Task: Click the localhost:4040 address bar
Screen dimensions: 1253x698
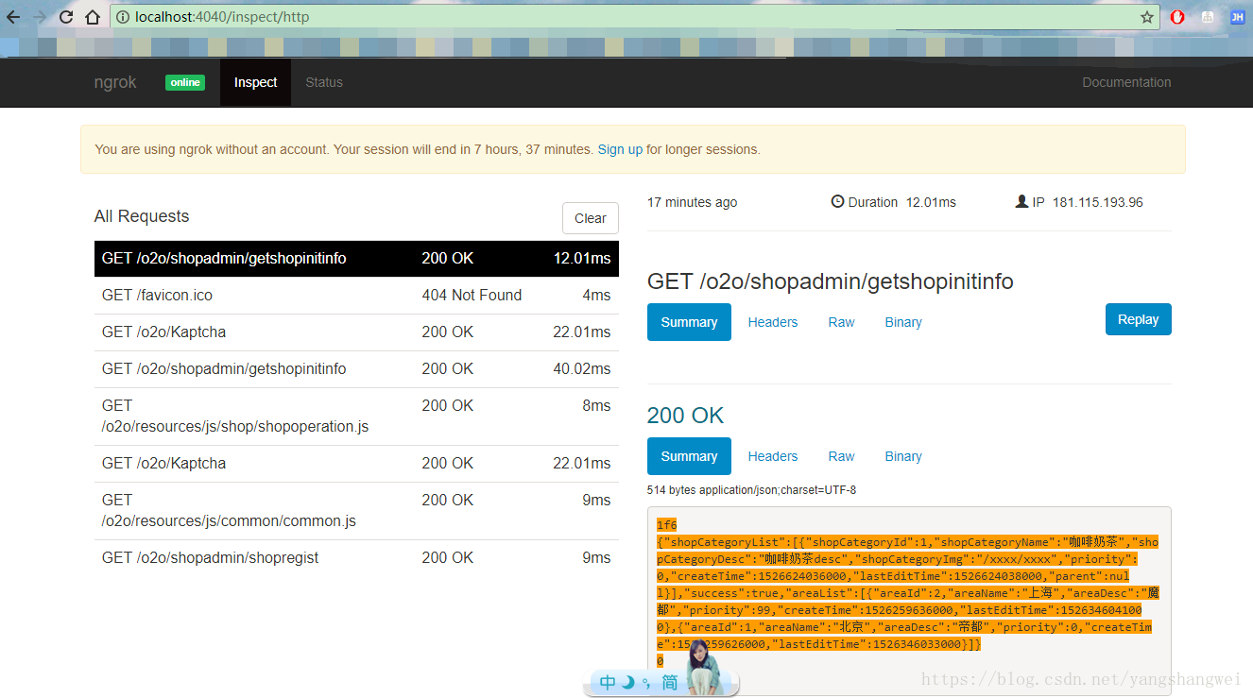Action: coord(567,17)
